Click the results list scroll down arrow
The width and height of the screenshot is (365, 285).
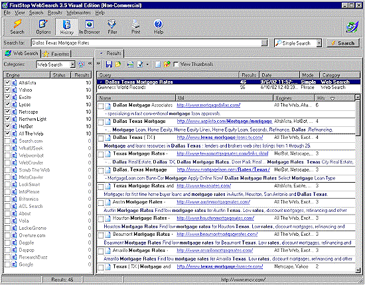pyautogui.click(x=358, y=270)
